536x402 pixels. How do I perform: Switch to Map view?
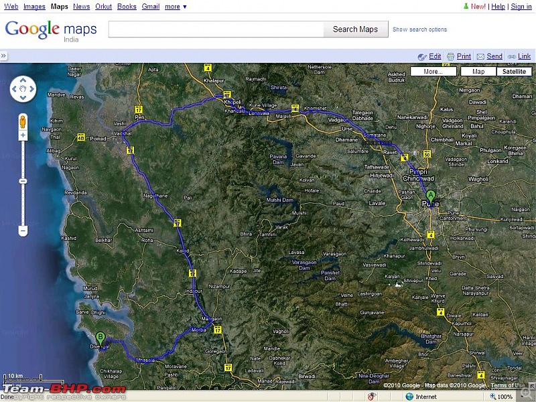(478, 72)
